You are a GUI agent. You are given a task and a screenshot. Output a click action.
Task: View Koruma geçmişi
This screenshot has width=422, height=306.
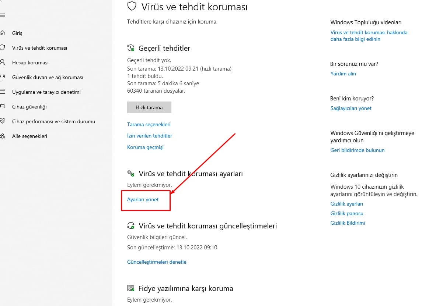coord(145,147)
